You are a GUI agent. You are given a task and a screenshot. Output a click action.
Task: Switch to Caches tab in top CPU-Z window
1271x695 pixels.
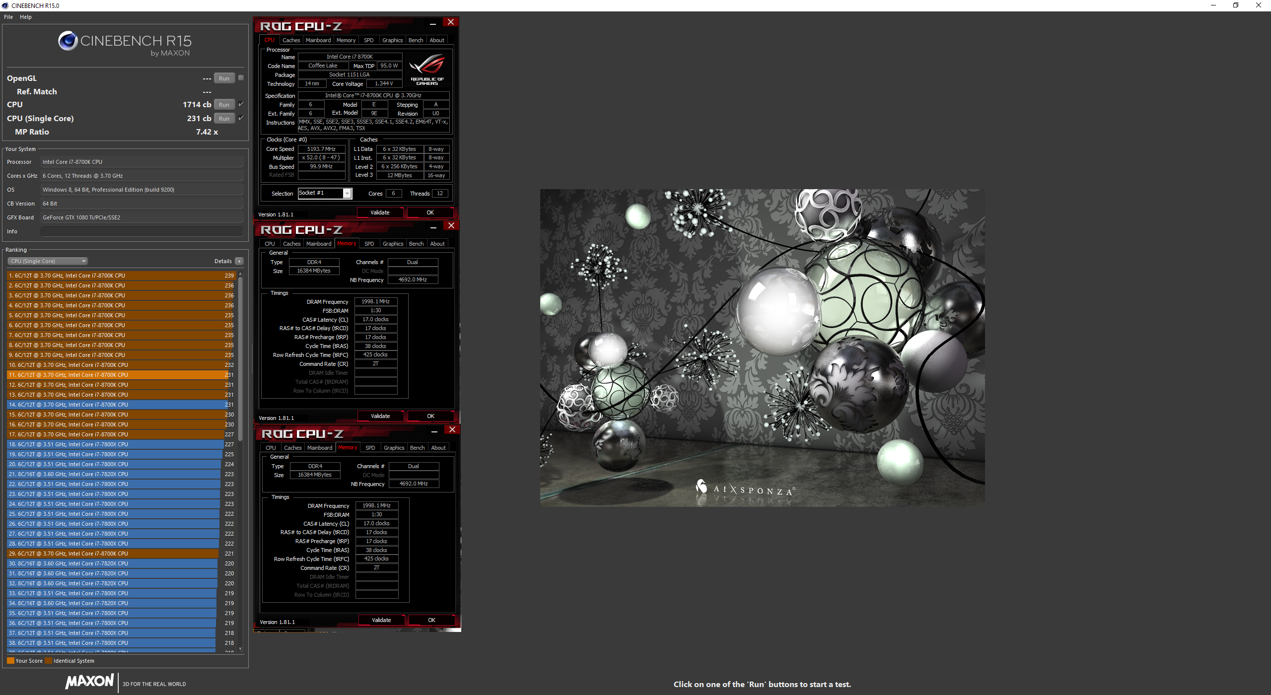291,40
